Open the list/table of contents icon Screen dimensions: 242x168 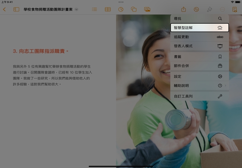tap(94, 9)
